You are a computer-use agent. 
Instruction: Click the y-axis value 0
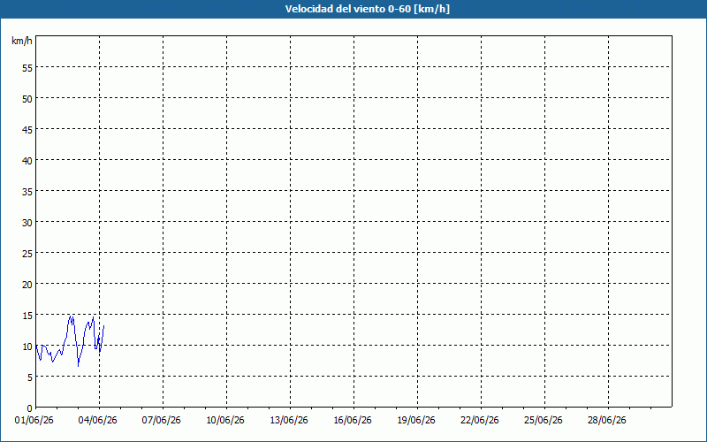pyautogui.click(x=30, y=408)
